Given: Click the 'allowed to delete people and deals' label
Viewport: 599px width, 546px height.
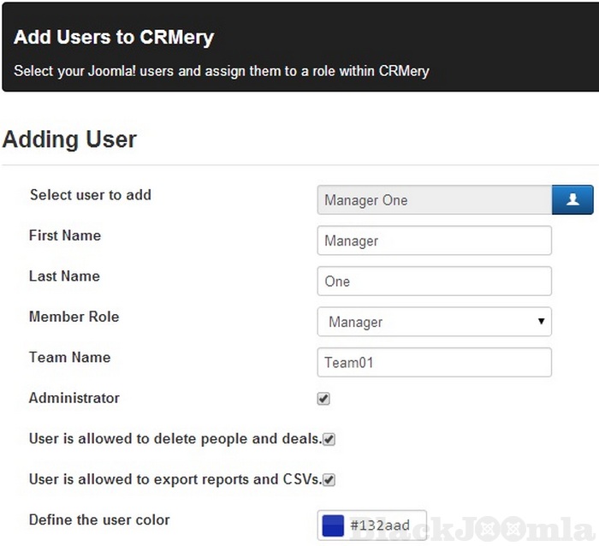Looking at the screenshot, I should (x=175, y=439).
